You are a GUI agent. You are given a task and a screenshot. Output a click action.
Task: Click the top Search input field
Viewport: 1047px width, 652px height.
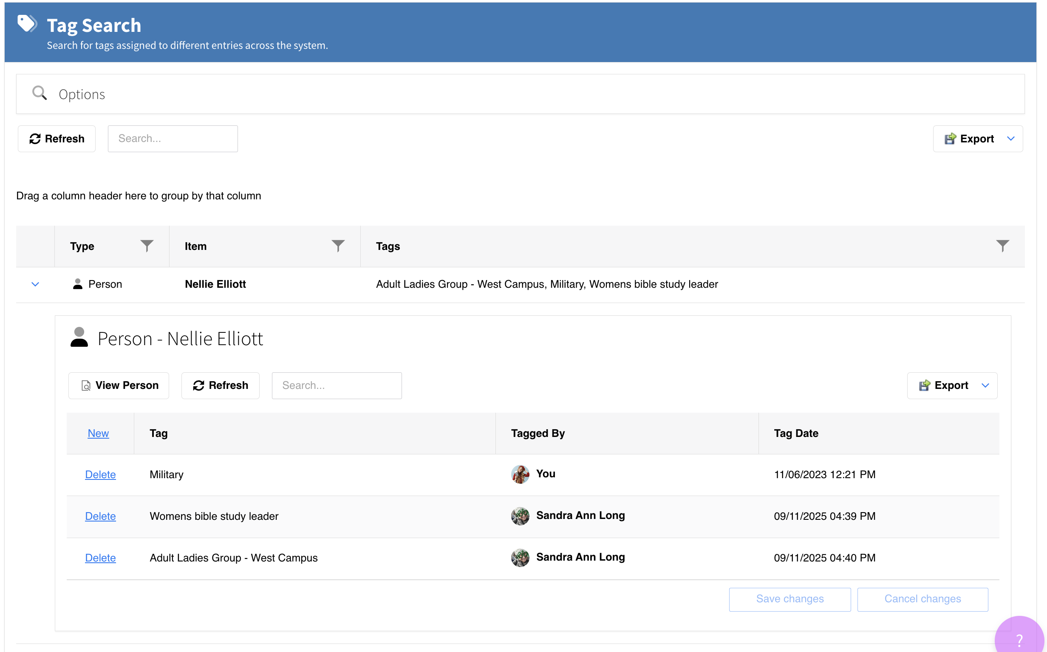point(173,139)
